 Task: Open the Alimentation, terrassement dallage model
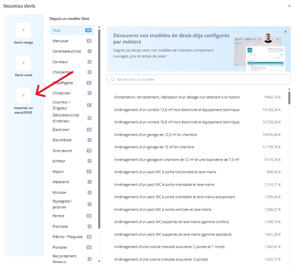pyautogui.click(x=177, y=97)
